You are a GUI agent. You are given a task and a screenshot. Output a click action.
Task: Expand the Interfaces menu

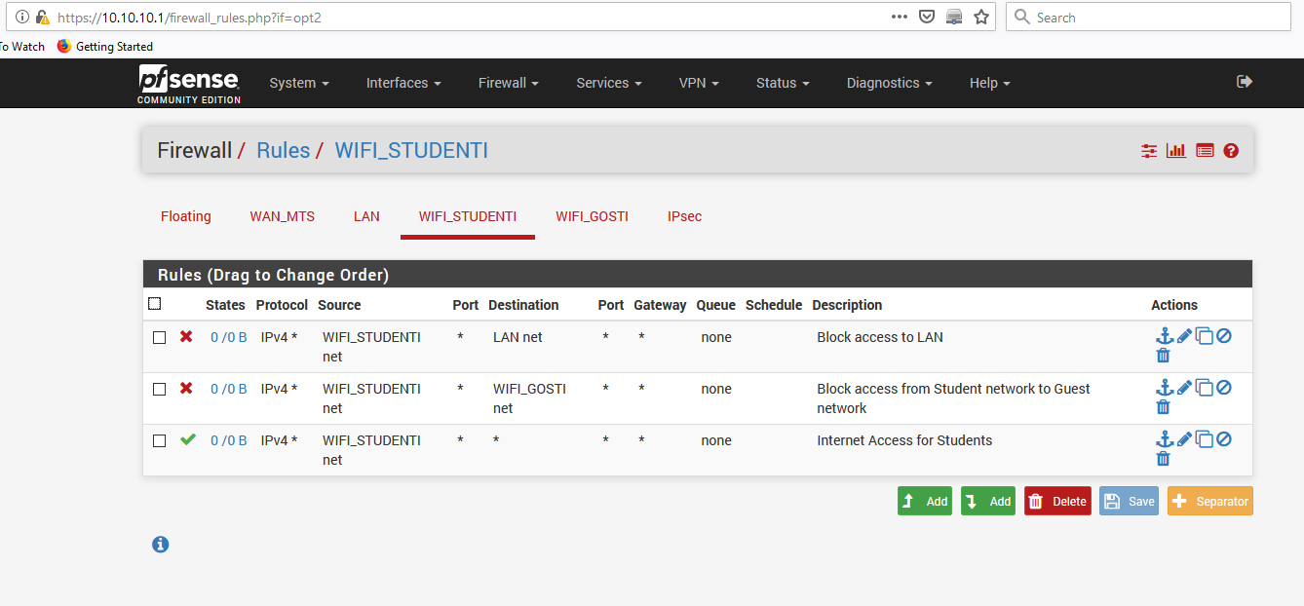tap(403, 83)
